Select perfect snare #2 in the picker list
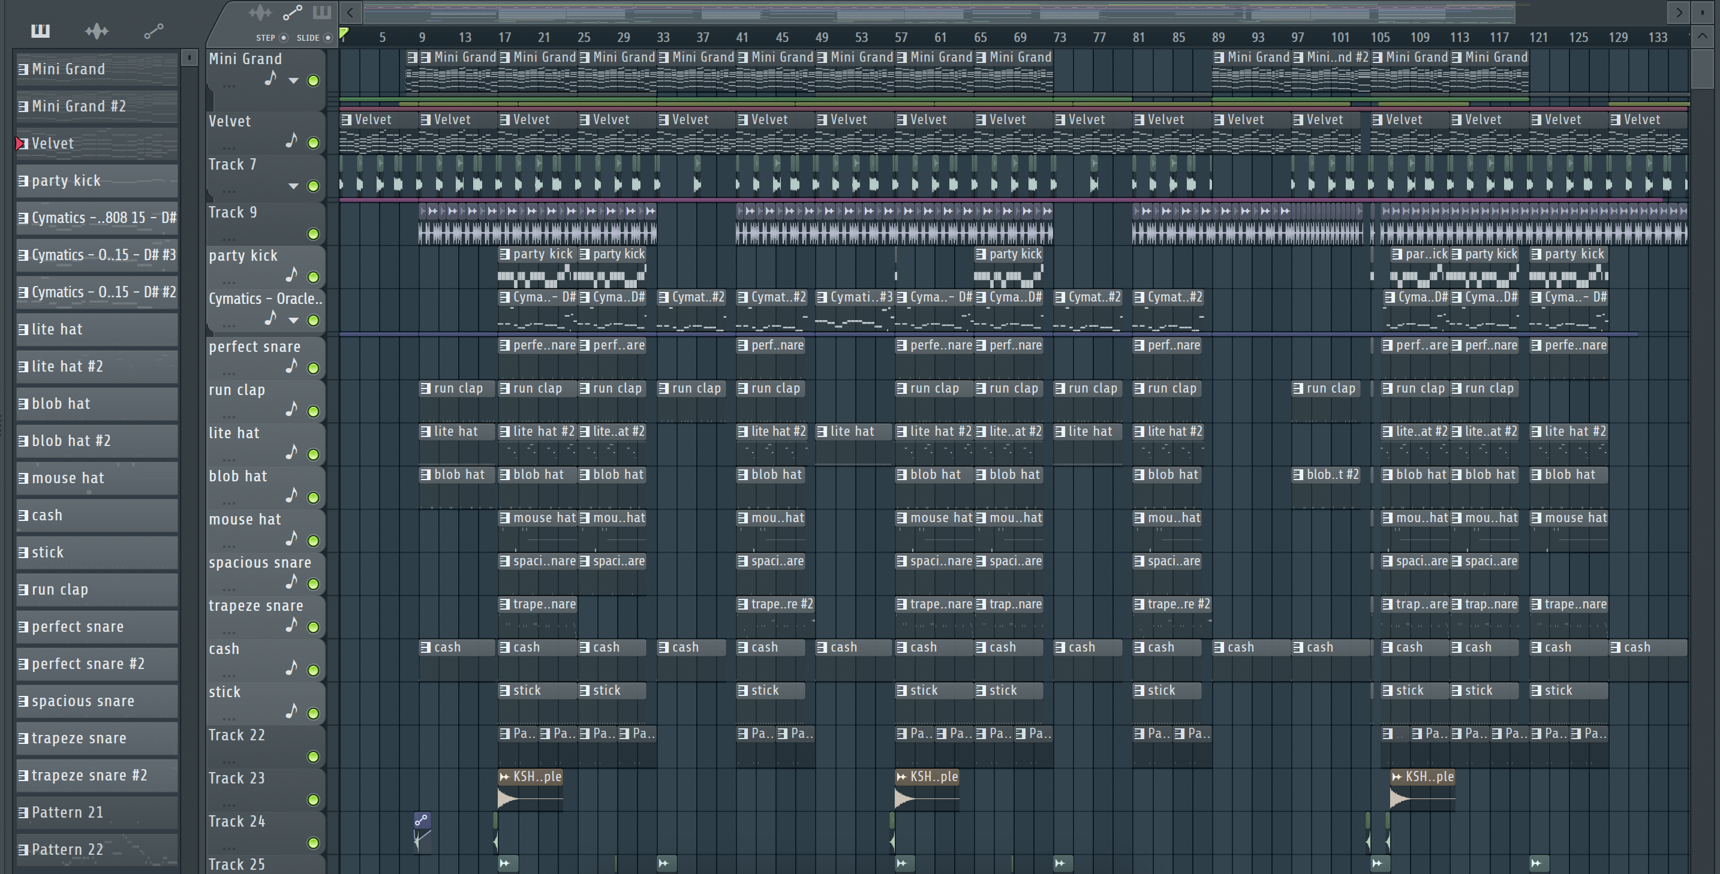Viewport: 1720px width, 874px height. (97, 664)
